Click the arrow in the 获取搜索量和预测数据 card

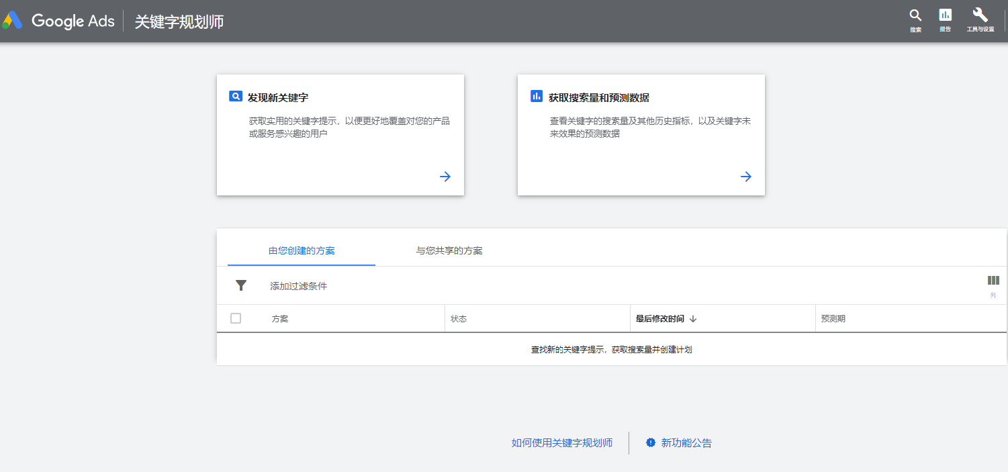click(x=746, y=177)
